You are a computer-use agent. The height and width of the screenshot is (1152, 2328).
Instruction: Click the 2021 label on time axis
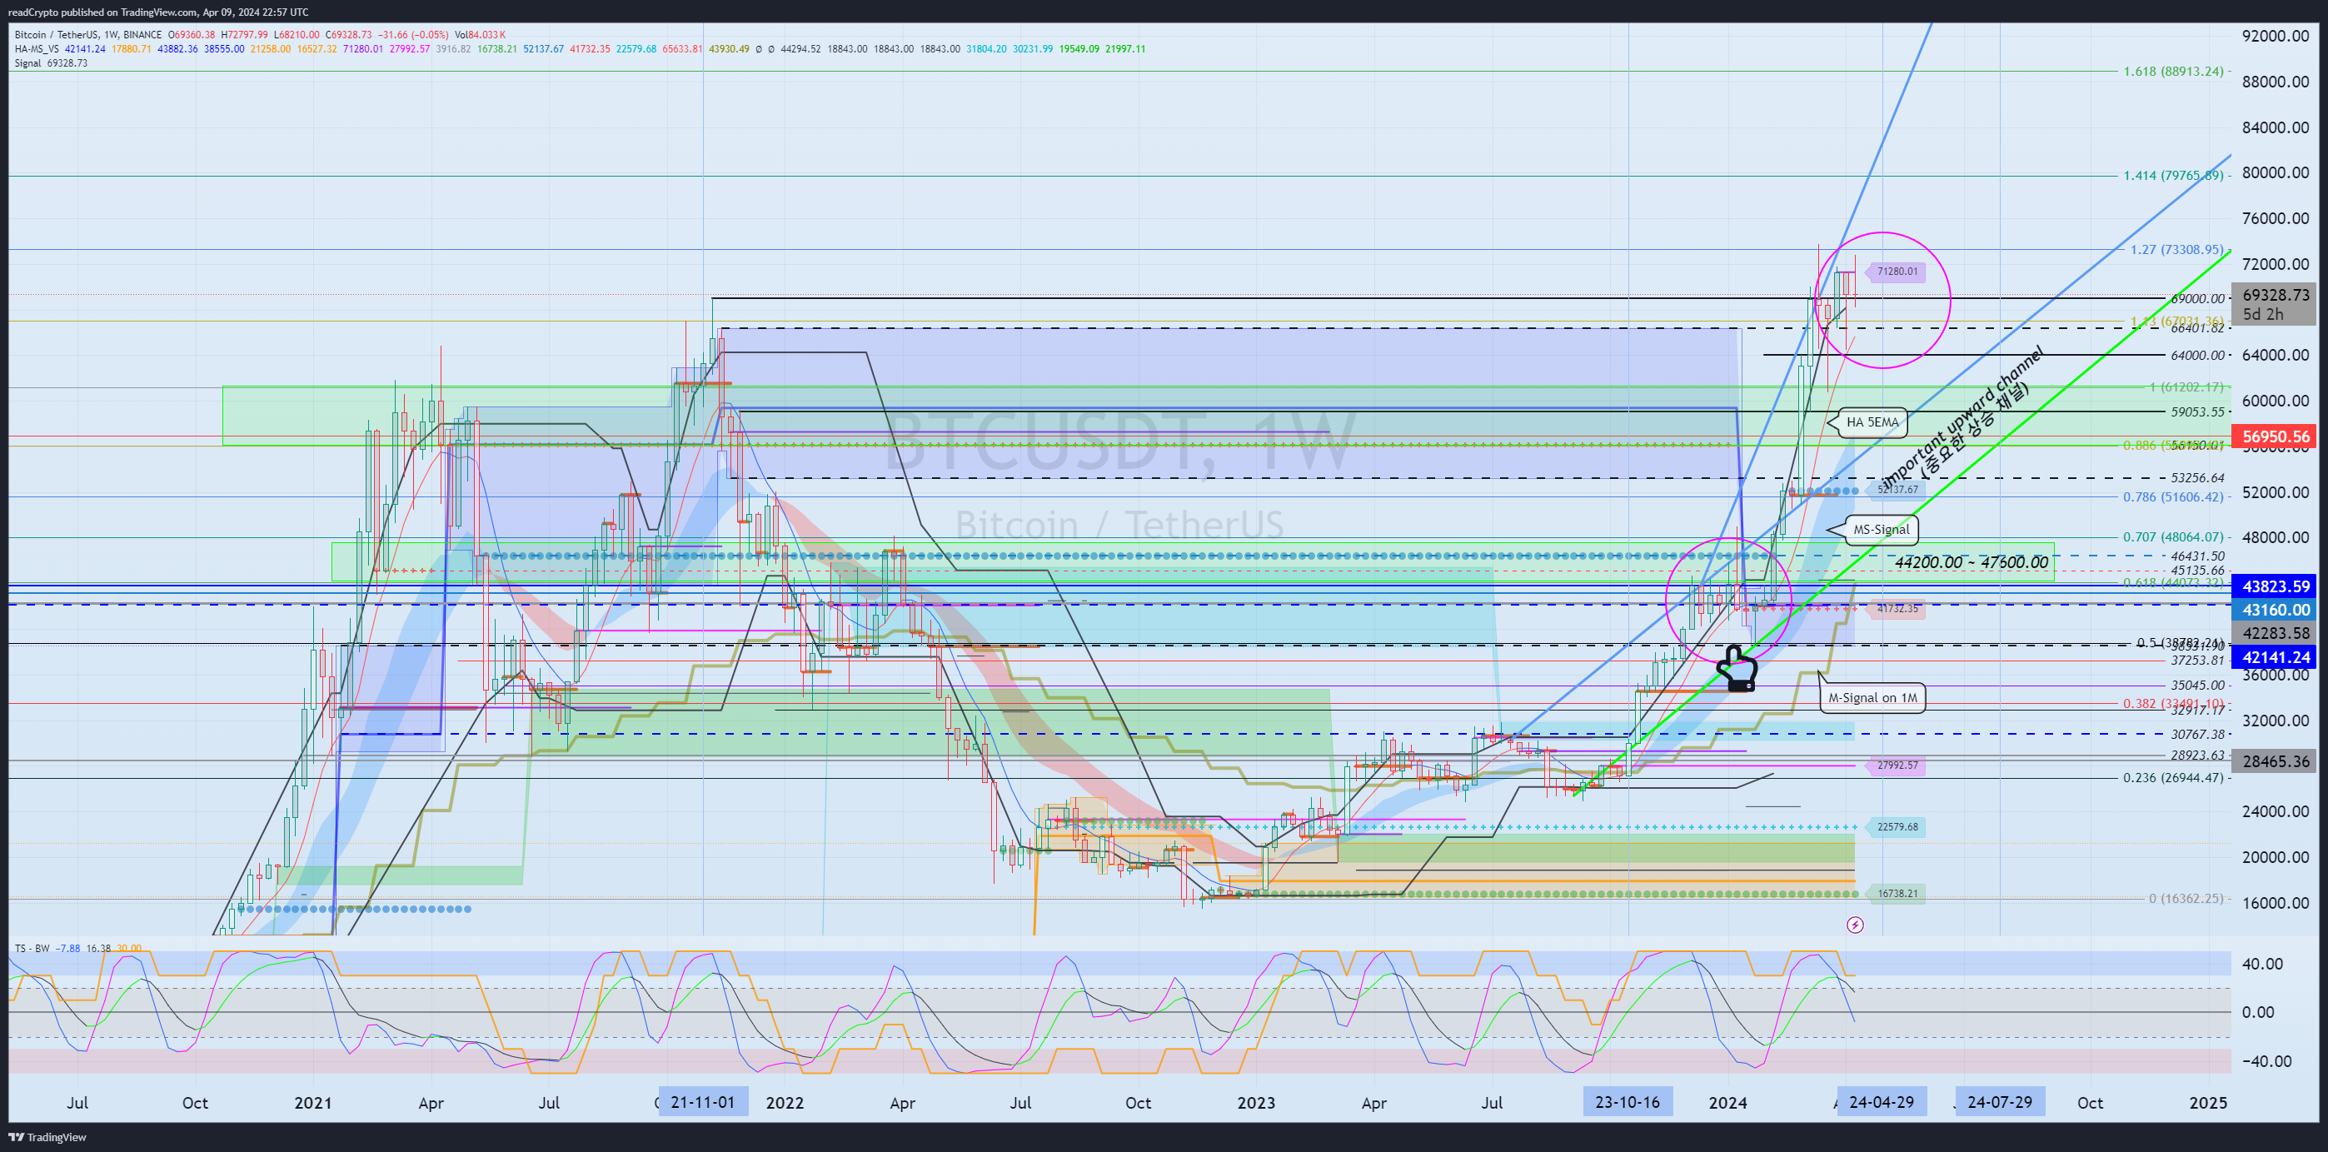(312, 1102)
